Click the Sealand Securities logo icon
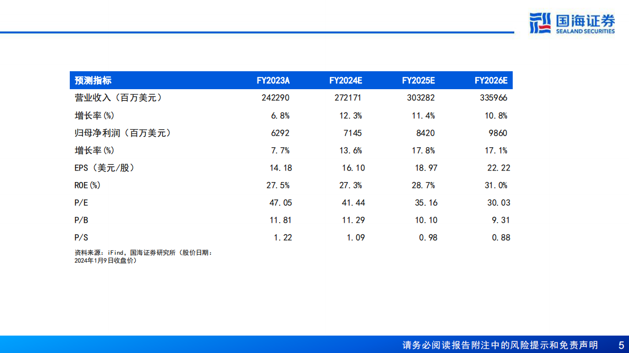Viewport: 629px width, 353px height. click(x=540, y=21)
